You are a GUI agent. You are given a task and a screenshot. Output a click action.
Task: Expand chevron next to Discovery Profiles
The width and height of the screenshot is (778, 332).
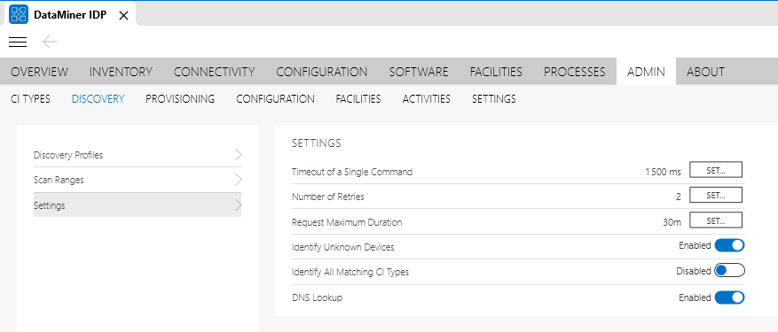point(238,155)
